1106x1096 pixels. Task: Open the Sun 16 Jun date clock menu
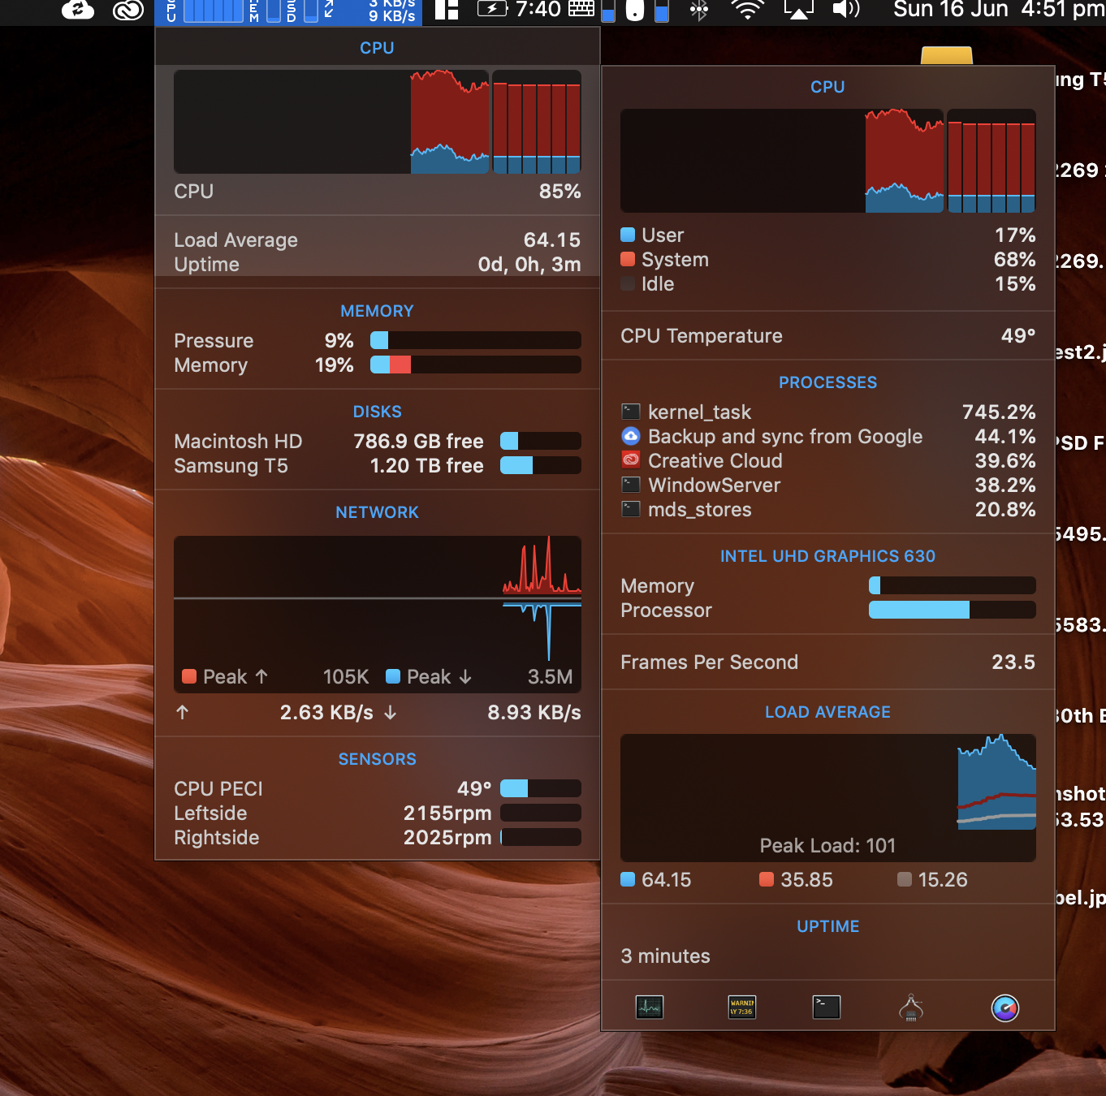pyautogui.click(x=999, y=10)
